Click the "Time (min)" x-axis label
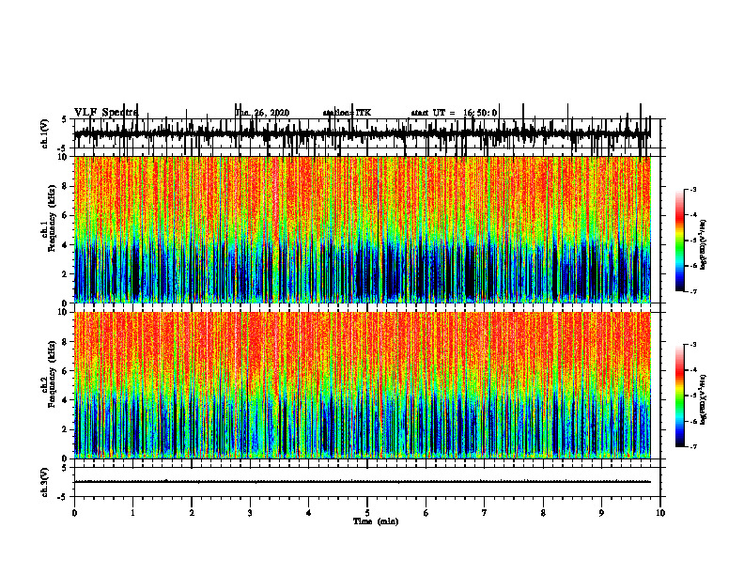 376,521
